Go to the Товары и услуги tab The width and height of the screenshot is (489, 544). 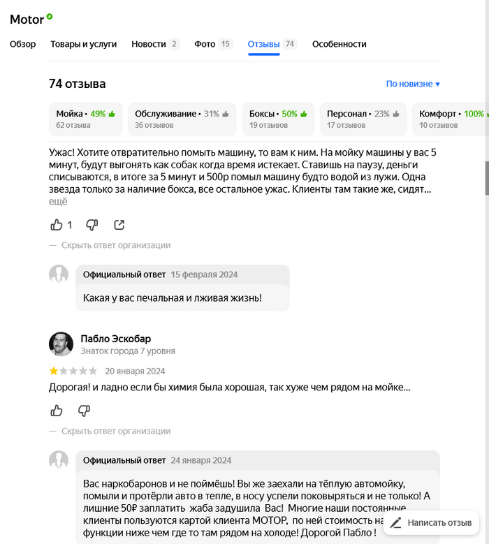coord(84,44)
